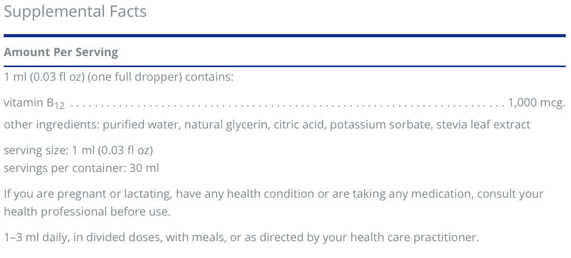
Task: Click the Amount Per Serving header
Action: tap(61, 52)
